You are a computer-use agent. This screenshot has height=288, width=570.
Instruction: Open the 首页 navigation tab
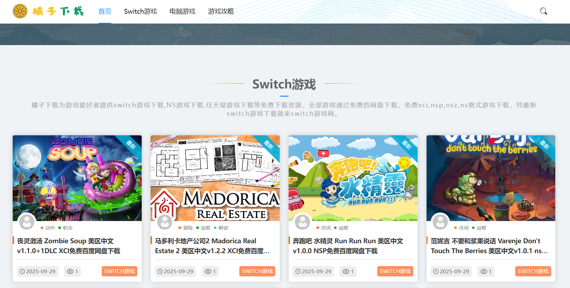(105, 11)
